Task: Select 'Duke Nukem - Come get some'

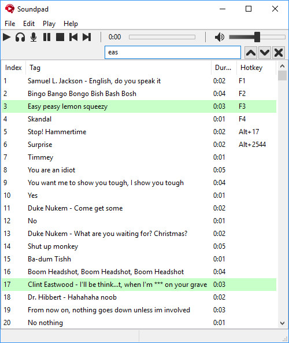Action: 139,208
